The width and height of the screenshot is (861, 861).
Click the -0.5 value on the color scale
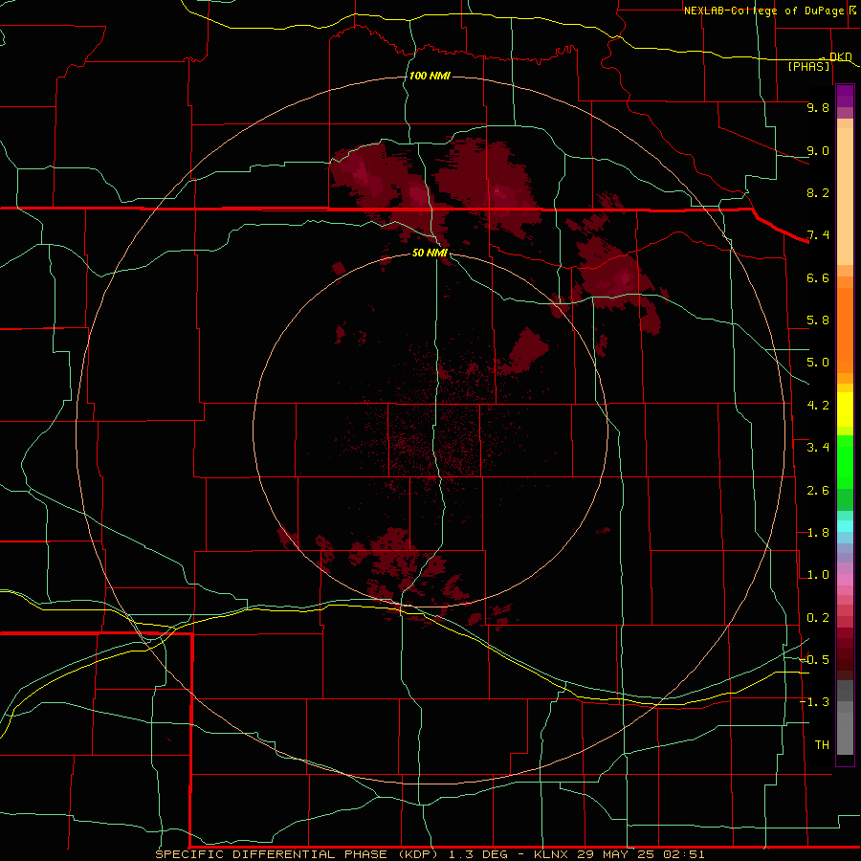814,660
